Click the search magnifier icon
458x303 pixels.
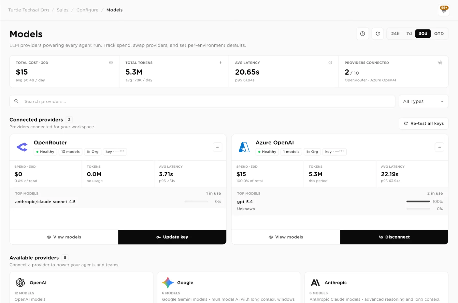[16, 101]
